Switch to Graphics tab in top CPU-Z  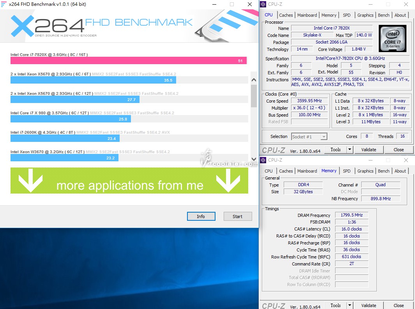(x=365, y=15)
